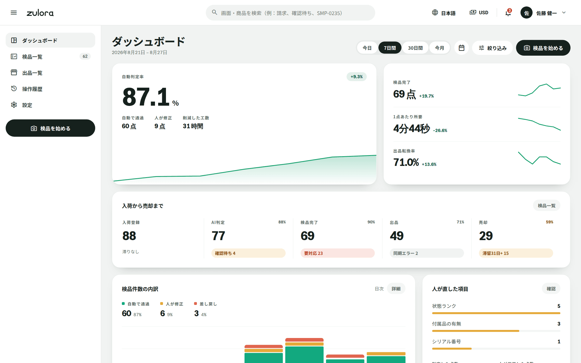581x363 pixels.
Task: Click the 確認待ち 4 badge
Action: [x=248, y=253]
